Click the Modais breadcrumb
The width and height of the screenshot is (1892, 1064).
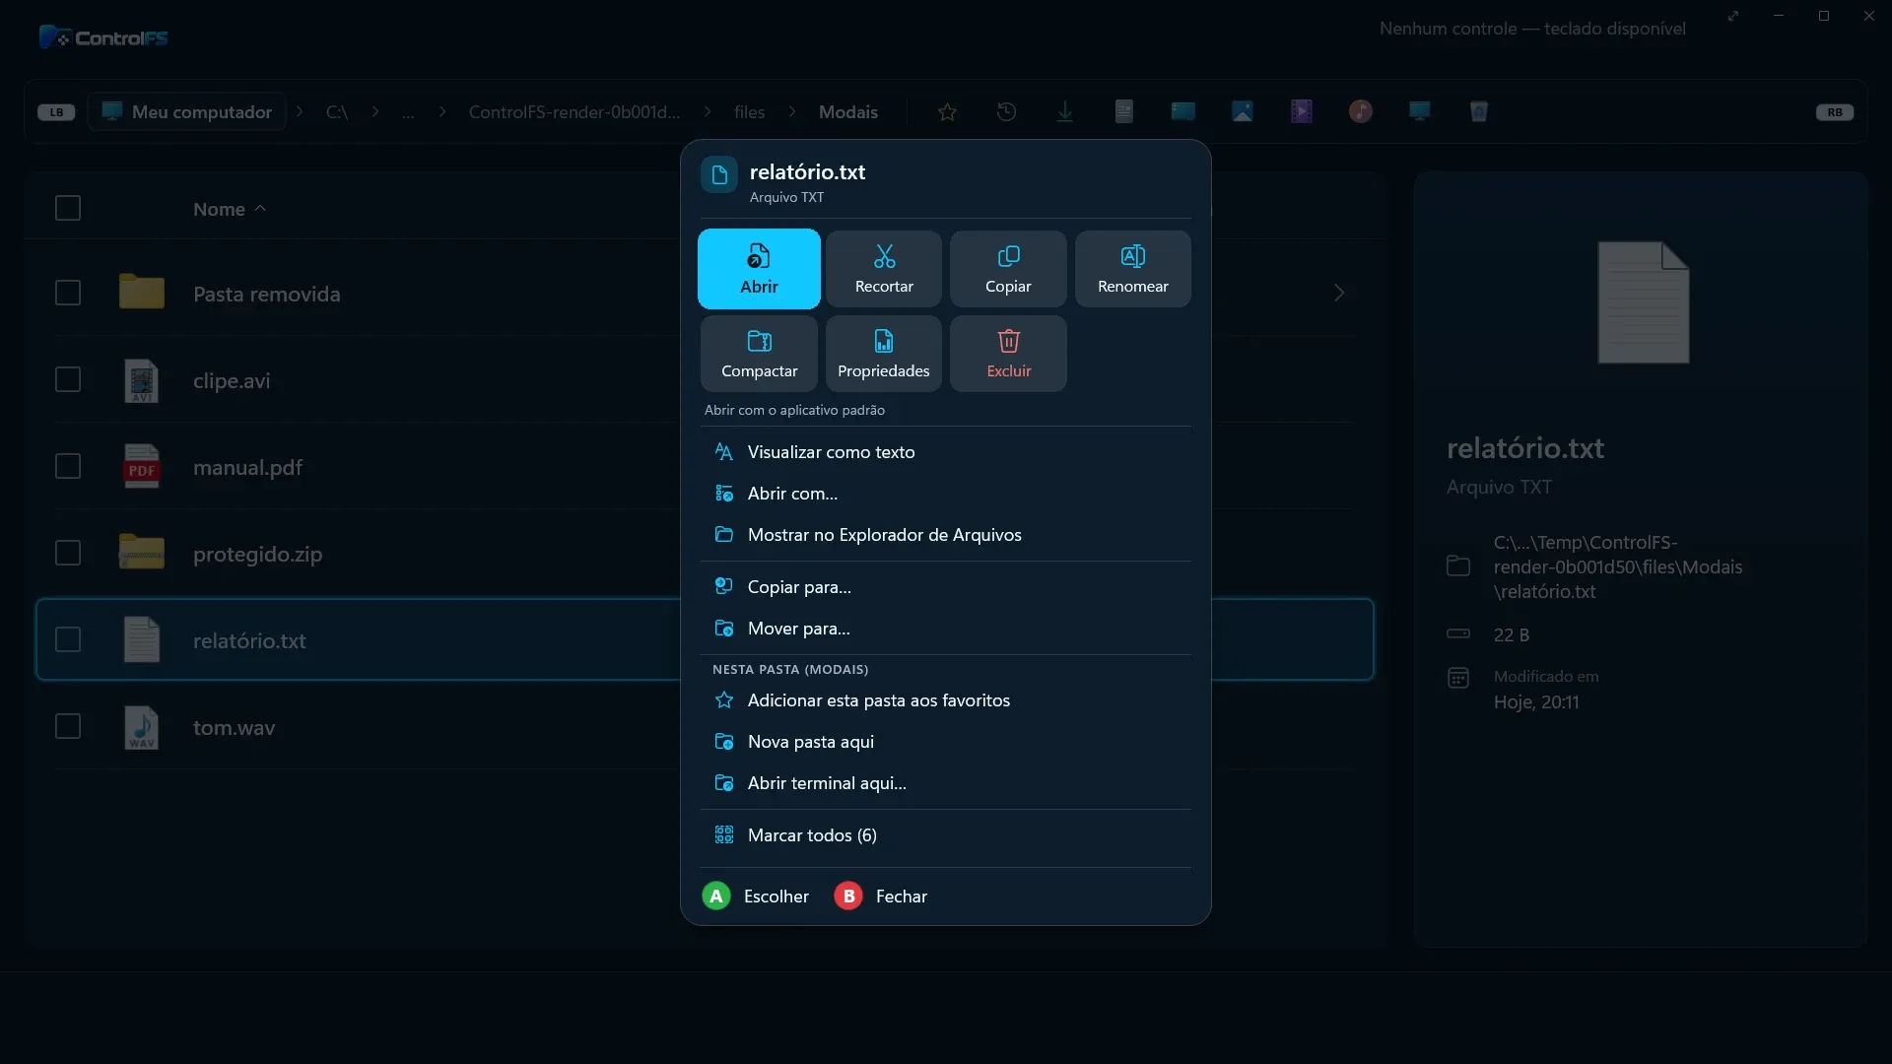pos(848,112)
